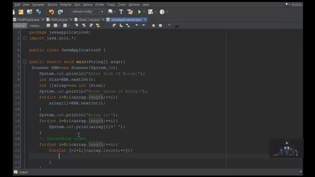Image resolution: width=315 pixels, height=177 pixels.
Task: Open the Run menu
Action: pos(77,4)
